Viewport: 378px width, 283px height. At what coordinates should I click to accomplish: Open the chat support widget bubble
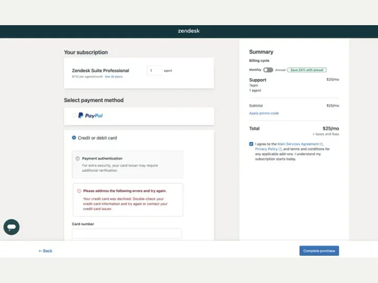tap(12, 227)
